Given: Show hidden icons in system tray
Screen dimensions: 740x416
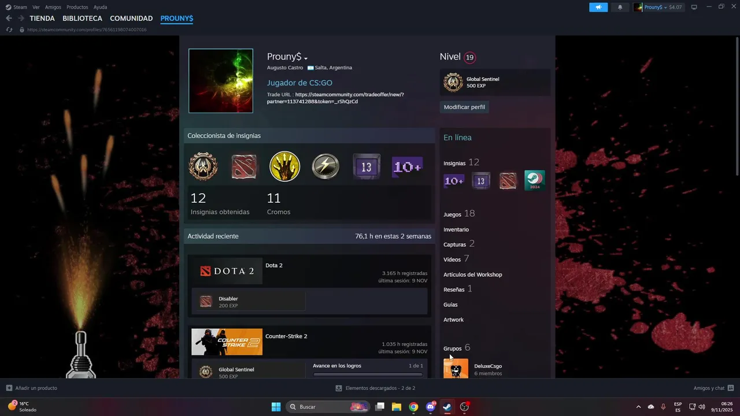Looking at the screenshot, I should [638, 407].
